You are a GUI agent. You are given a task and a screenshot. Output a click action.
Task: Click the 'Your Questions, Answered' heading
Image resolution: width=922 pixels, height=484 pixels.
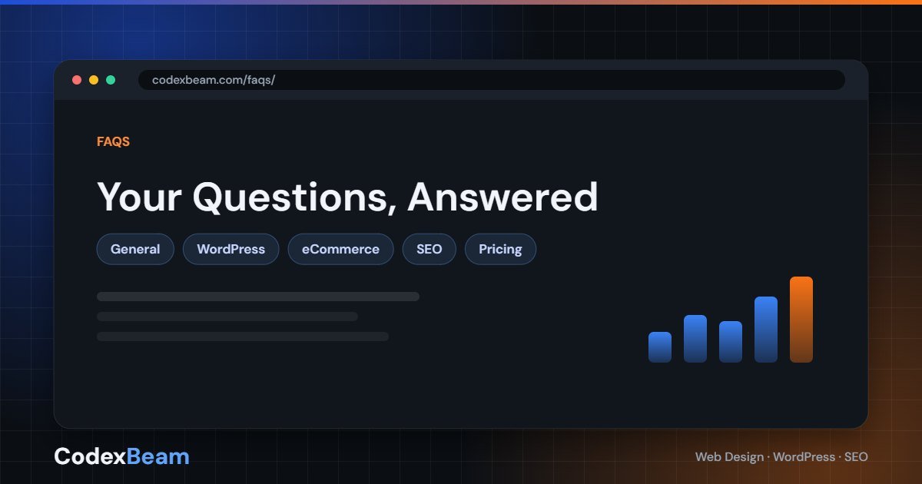[347, 197]
